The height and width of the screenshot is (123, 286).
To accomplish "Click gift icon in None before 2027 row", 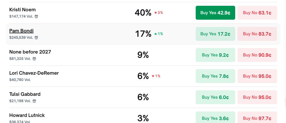I will click(34, 59).
